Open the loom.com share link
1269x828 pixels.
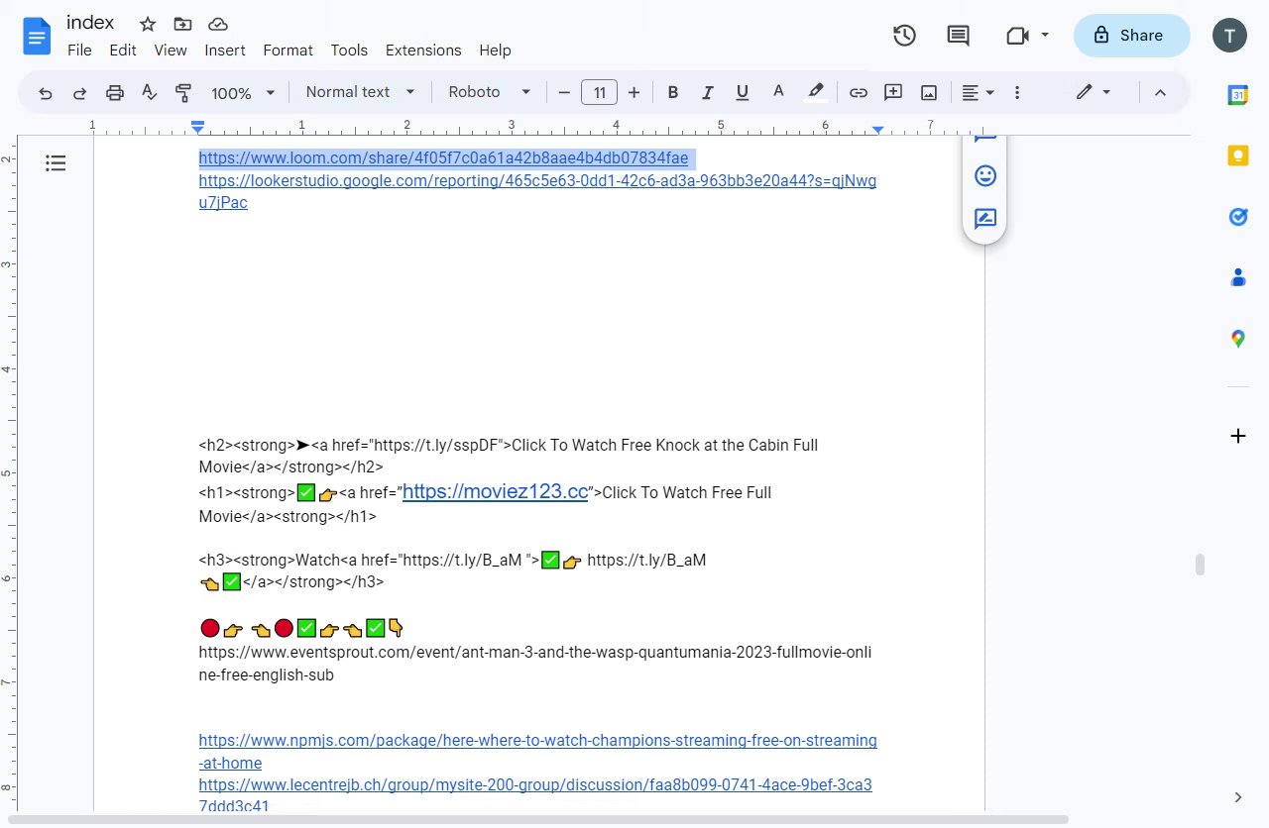coord(443,158)
